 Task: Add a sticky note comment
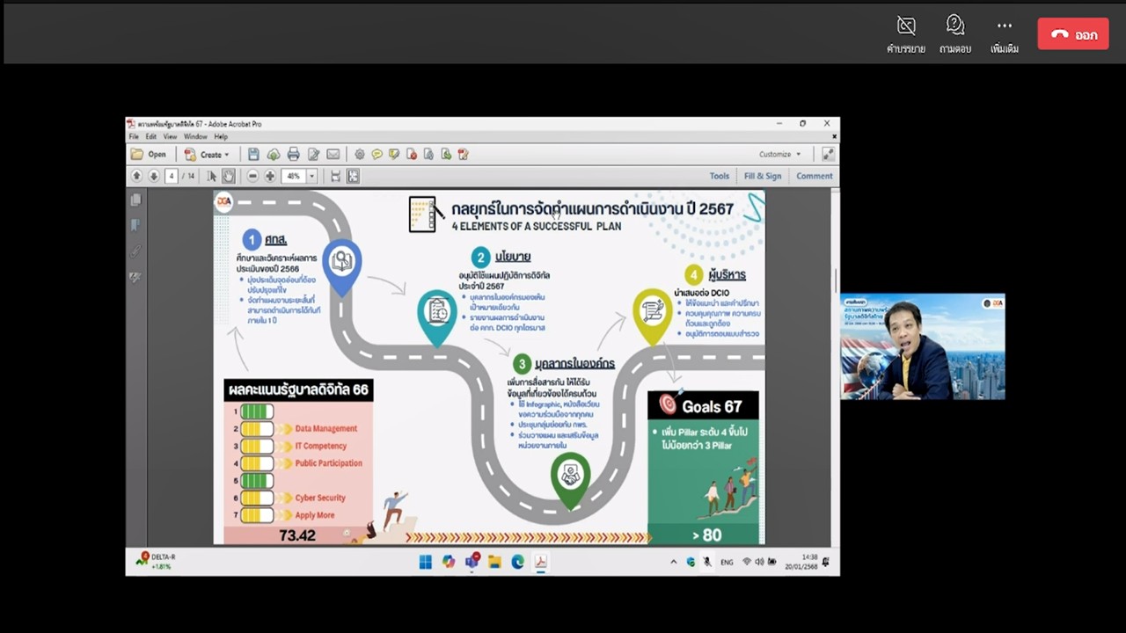[377, 155]
